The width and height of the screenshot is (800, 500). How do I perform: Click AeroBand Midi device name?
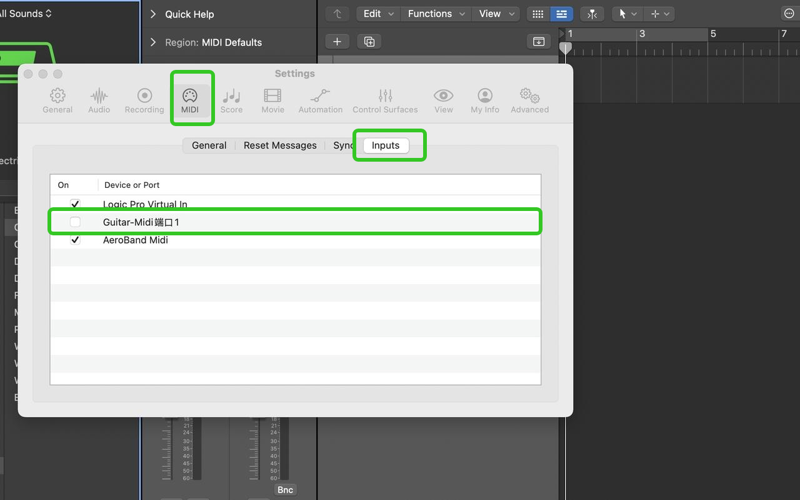pyautogui.click(x=136, y=240)
